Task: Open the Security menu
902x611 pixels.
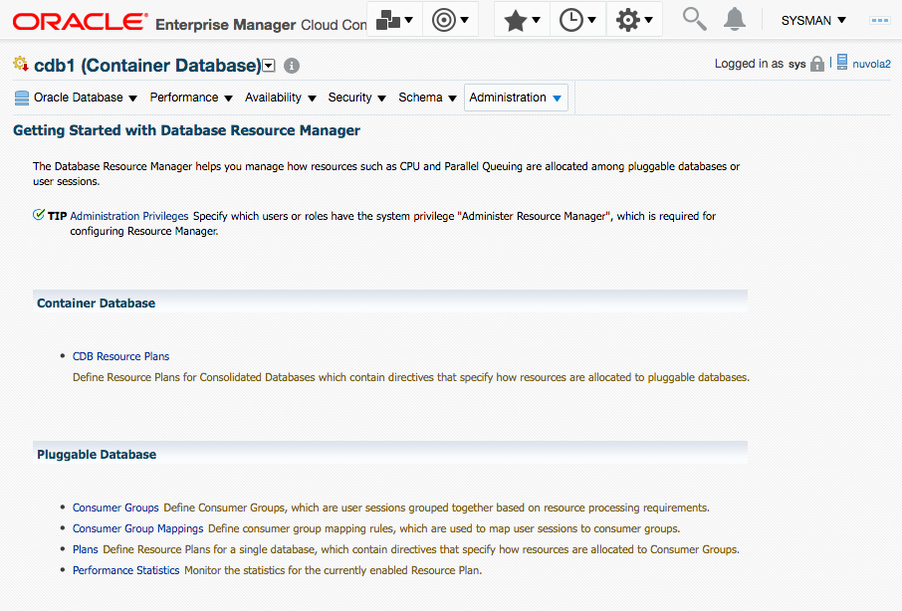Action: (x=356, y=98)
